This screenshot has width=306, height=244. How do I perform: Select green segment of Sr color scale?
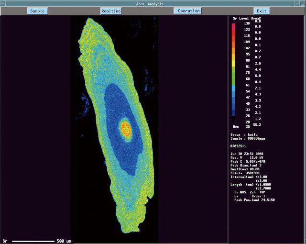(x=233, y=76)
